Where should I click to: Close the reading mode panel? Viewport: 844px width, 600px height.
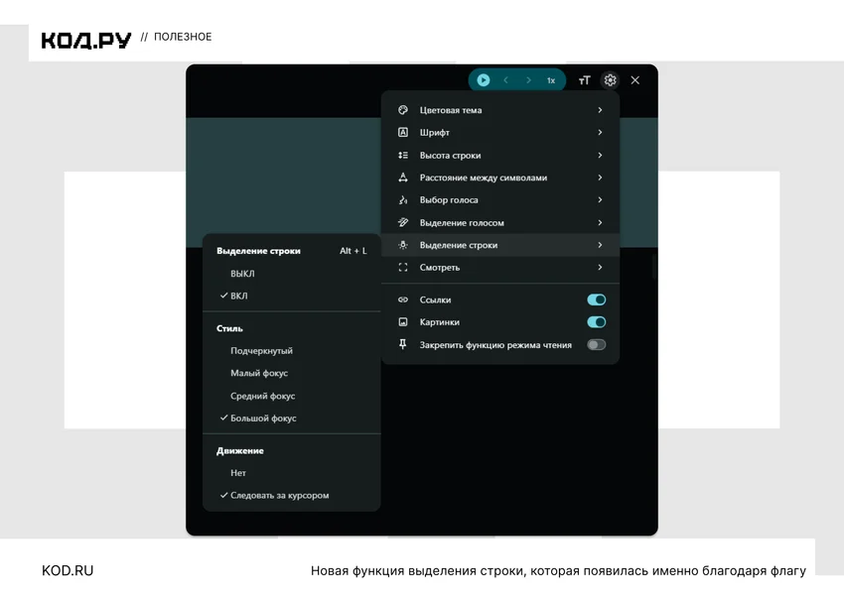click(635, 80)
